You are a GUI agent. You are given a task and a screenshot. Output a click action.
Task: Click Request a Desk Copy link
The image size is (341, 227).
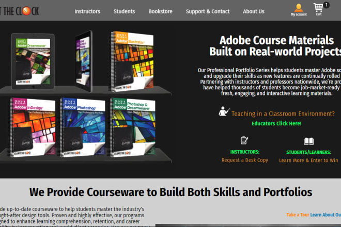[245, 160]
